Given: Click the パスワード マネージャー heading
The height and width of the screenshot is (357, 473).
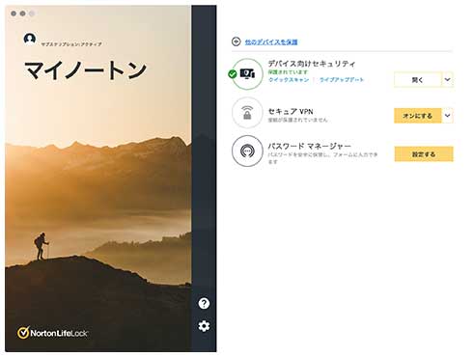Looking at the screenshot, I should click(x=310, y=146).
